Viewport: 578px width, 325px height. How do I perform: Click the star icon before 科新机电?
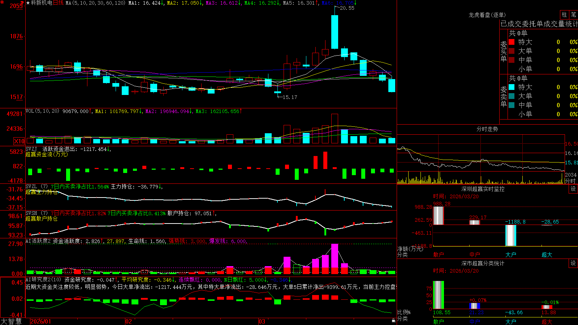(x=28, y=3)
